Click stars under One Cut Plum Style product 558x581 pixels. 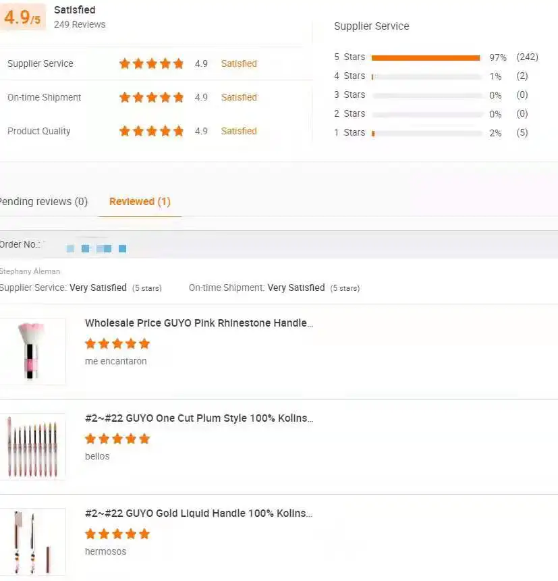click(117, 439)
